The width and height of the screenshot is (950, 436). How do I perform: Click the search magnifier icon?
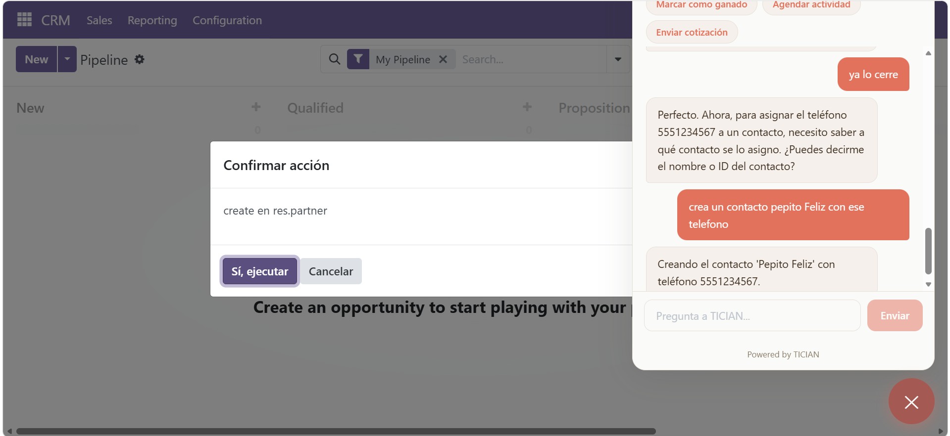click(335, 59)
